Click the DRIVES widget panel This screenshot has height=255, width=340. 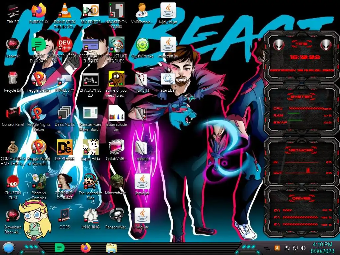tap(301, 211)
